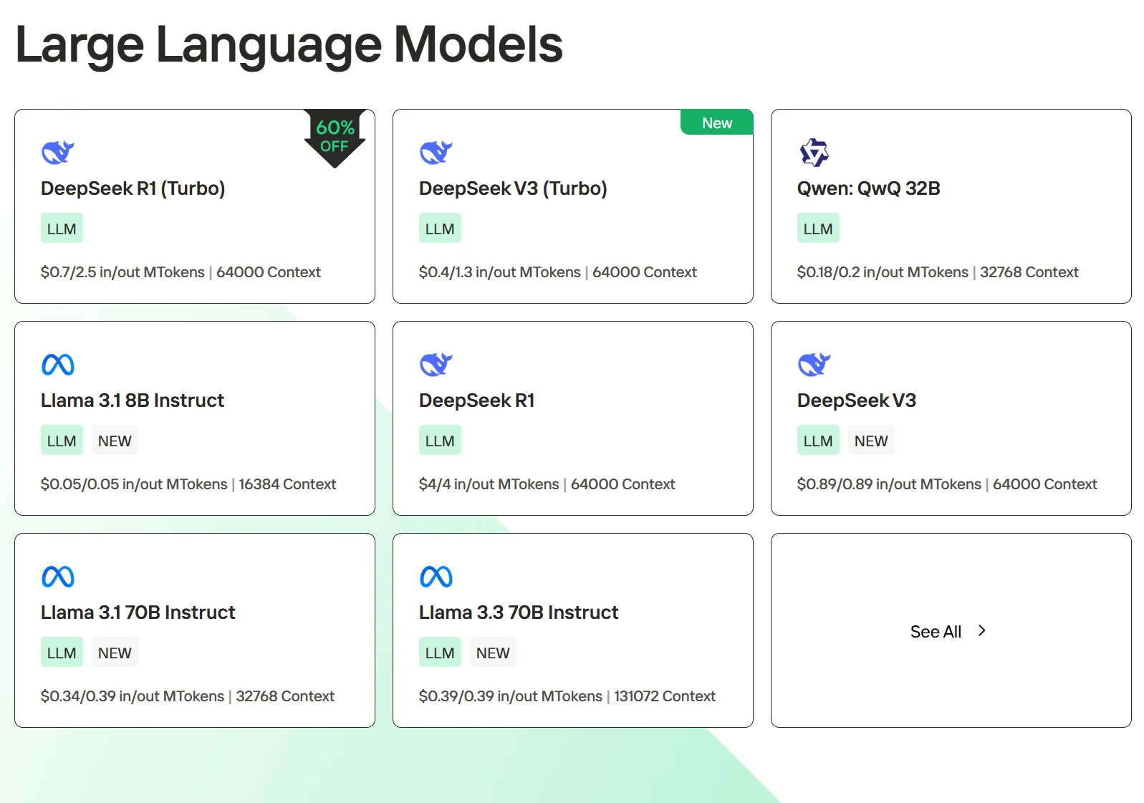Click the whale icon on DeepSeek V3 (Turbo) card
Screen dimensions: 1144x803
436,152
